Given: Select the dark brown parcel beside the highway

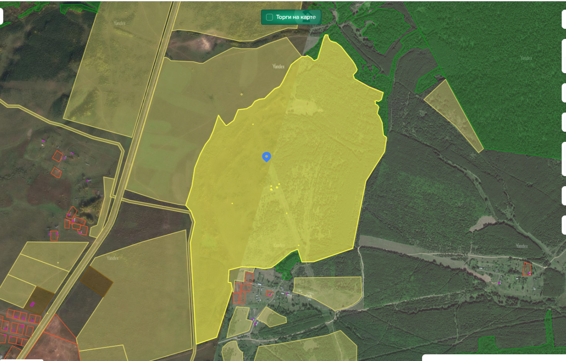Looking at the screenshot, I should click(x=96, y=281).
